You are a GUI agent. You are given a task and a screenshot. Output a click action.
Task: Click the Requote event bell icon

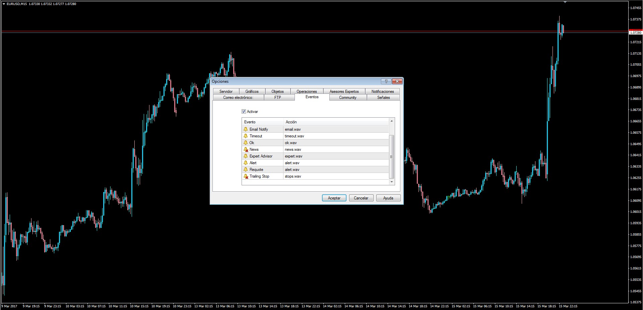[246, 170]
